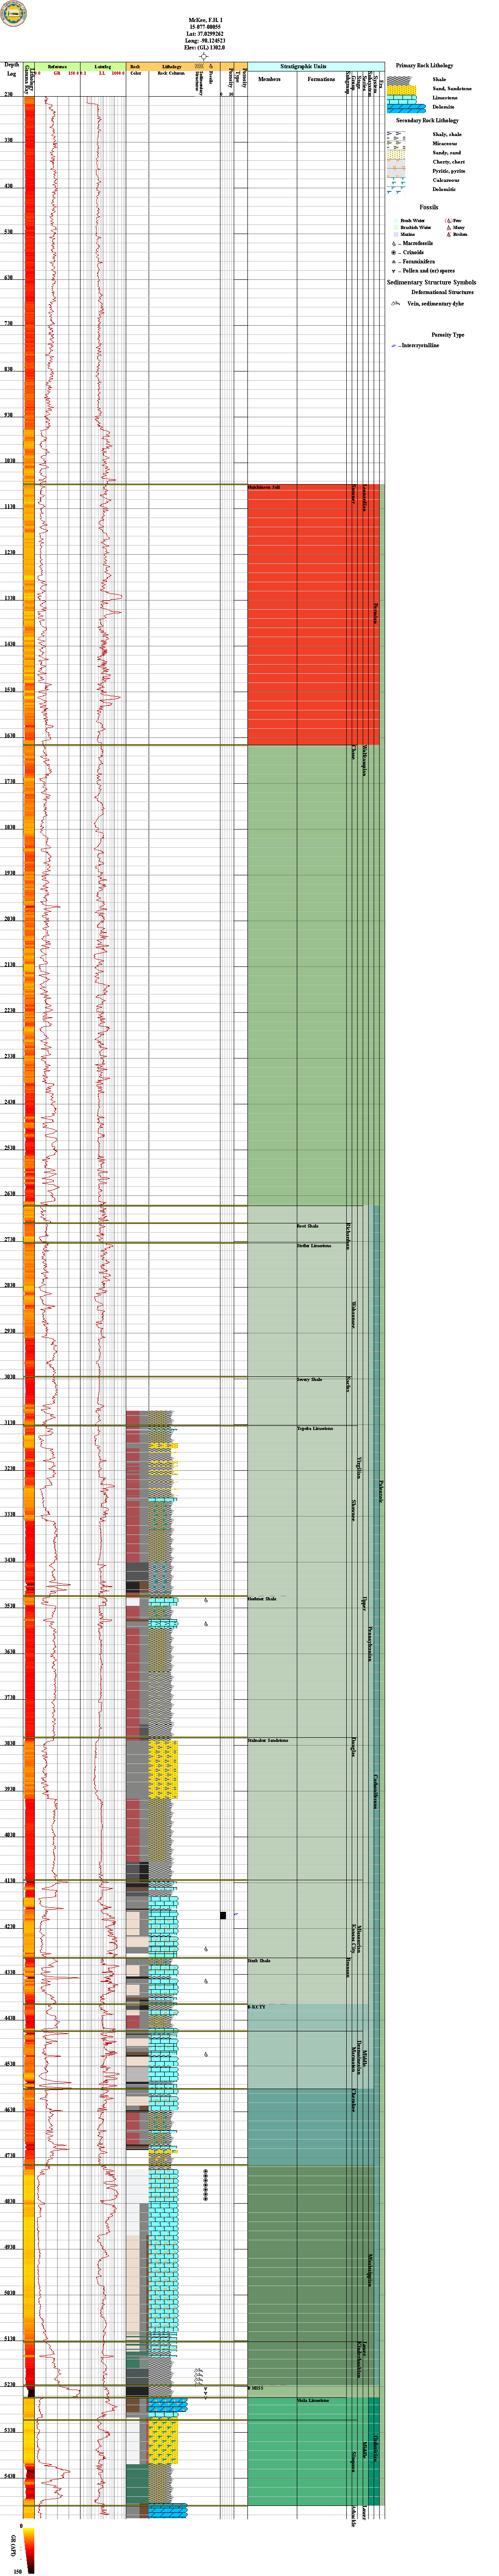Screen dimensions: 499x2576
Task: Click the Fresh Water color swatch
Action: [395, 220]
